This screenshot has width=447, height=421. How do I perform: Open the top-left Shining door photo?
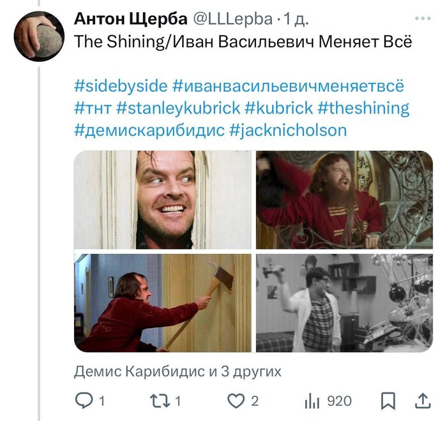click(163, 200)
